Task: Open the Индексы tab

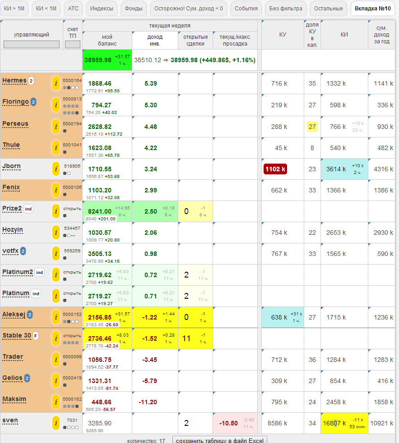Action: pyautogui.click(x=102, y=9)
